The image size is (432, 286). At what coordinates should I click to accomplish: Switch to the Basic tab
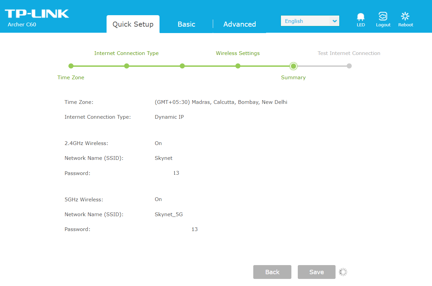[x=186, y=24]
